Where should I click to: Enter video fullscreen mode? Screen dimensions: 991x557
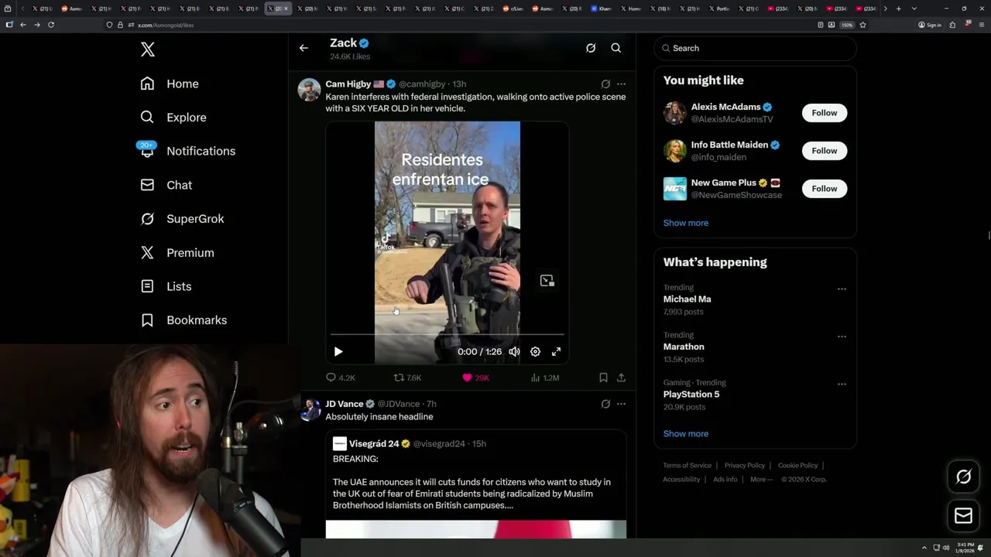pyautogui.click(x=556, y=351)
